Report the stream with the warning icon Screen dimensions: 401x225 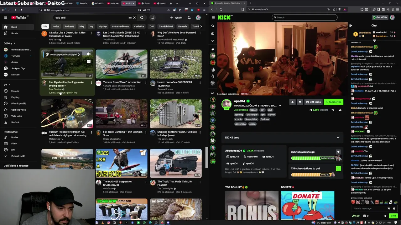point(340,110)
